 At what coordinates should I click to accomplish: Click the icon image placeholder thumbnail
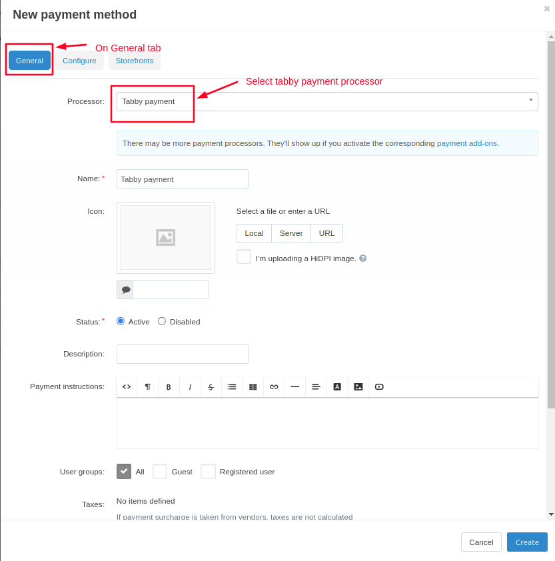coord(166,238)
